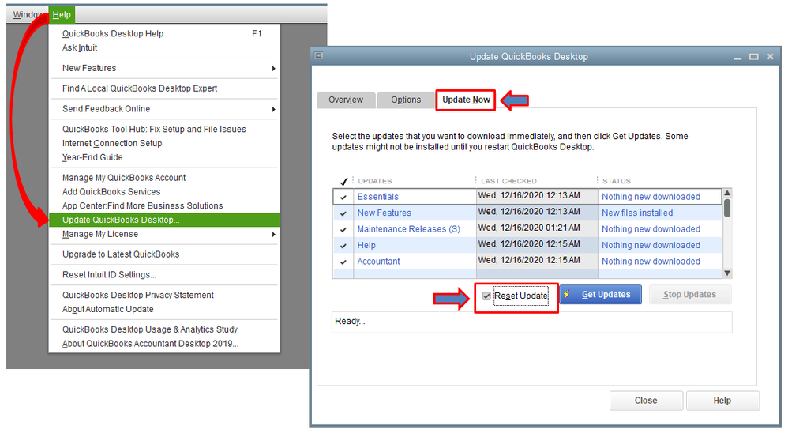788x433 pixels.
Task: Click the Help button in update dialog
Action: coord(722,401)
